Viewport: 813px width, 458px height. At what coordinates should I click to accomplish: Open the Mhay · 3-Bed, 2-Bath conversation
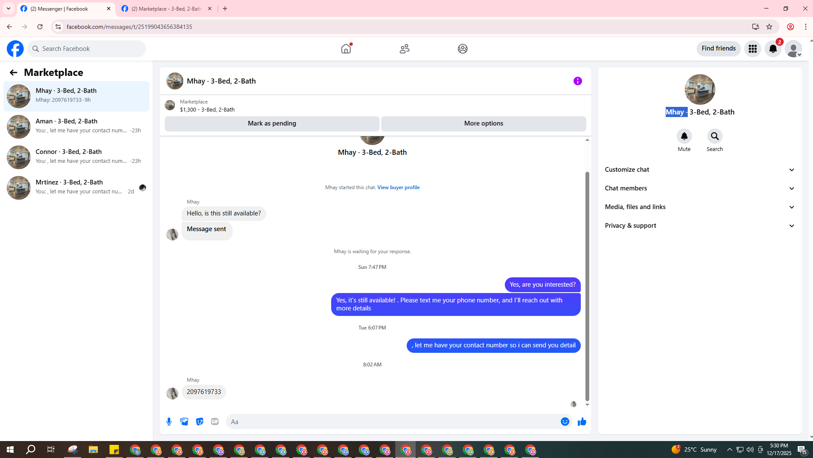(76, 96)
